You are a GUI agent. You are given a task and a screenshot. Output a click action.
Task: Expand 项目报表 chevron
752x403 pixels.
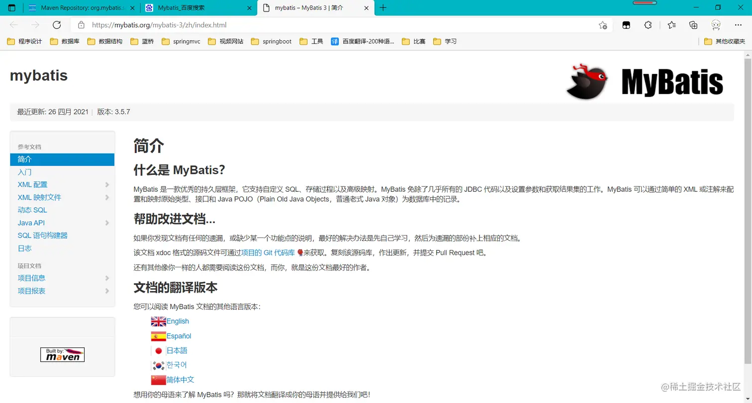point(107,291)
